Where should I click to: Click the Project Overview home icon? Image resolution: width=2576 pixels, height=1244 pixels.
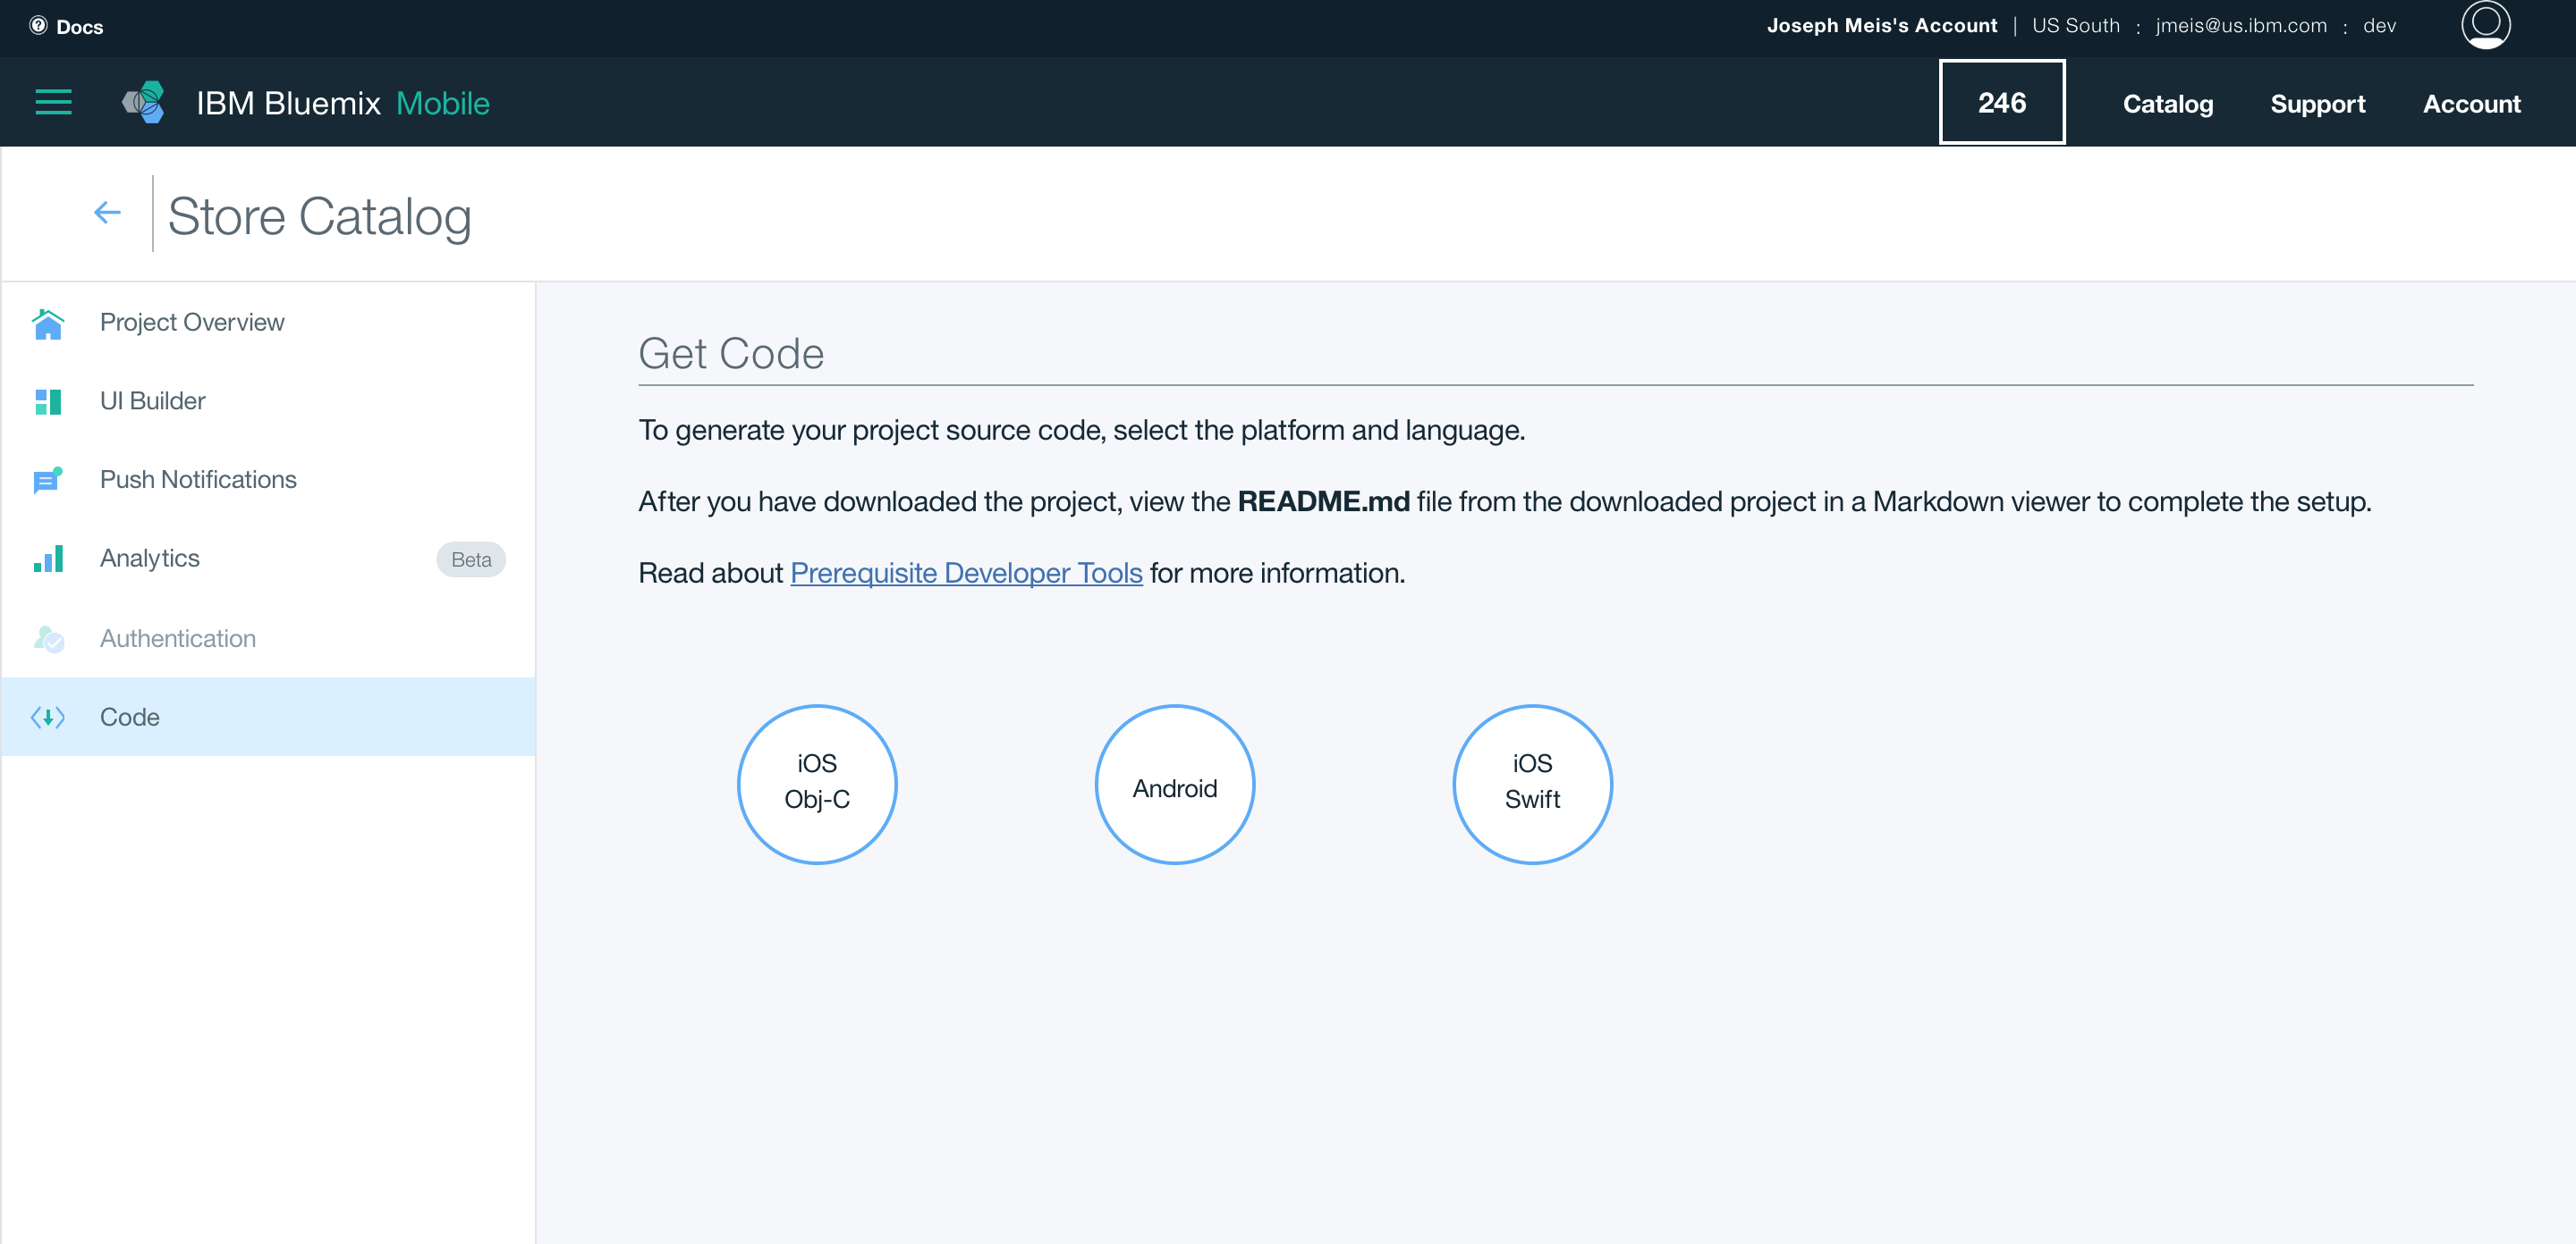pyautogui.click(x=48, y=323)
